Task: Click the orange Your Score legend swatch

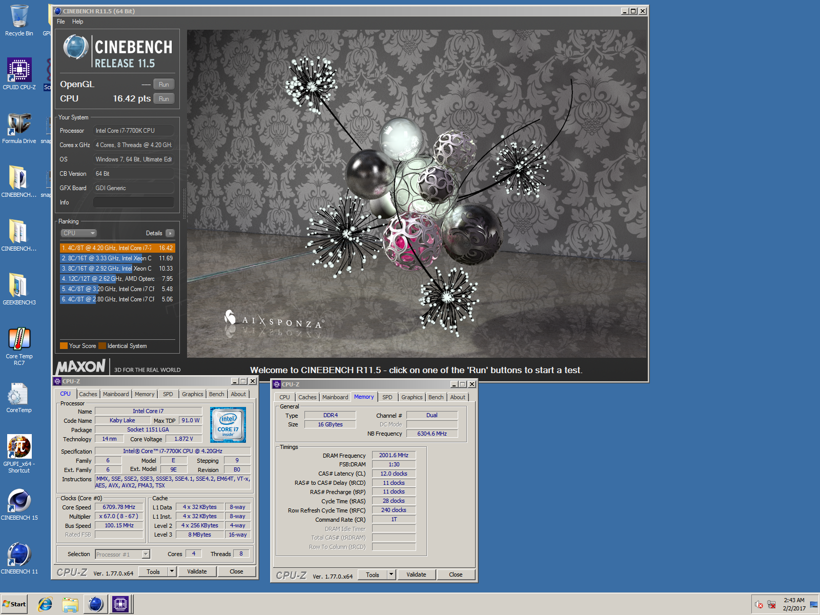Action: pyautogui.click(x=64, y=346)
